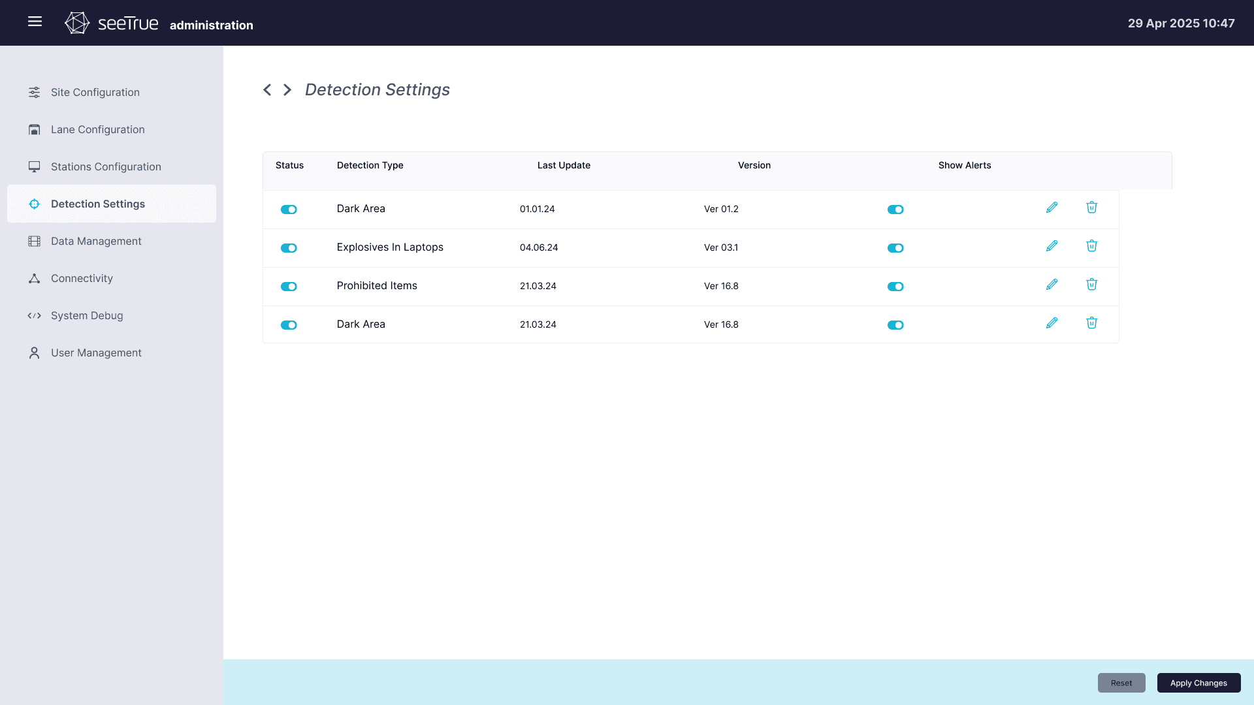1254x705 pixels.
Task: Click trash icon on Explosives In Laptops
Action: click(1091, 246)
